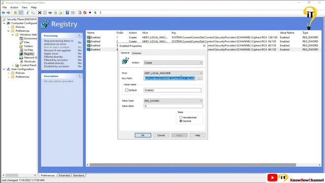Viewport: 325px width, 183px height.
Task: Click the red stop-circle toolbar icon
Action: [85, 13]
